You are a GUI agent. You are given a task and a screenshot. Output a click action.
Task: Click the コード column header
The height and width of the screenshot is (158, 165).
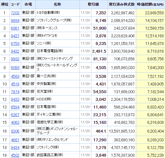pos(15,4)
